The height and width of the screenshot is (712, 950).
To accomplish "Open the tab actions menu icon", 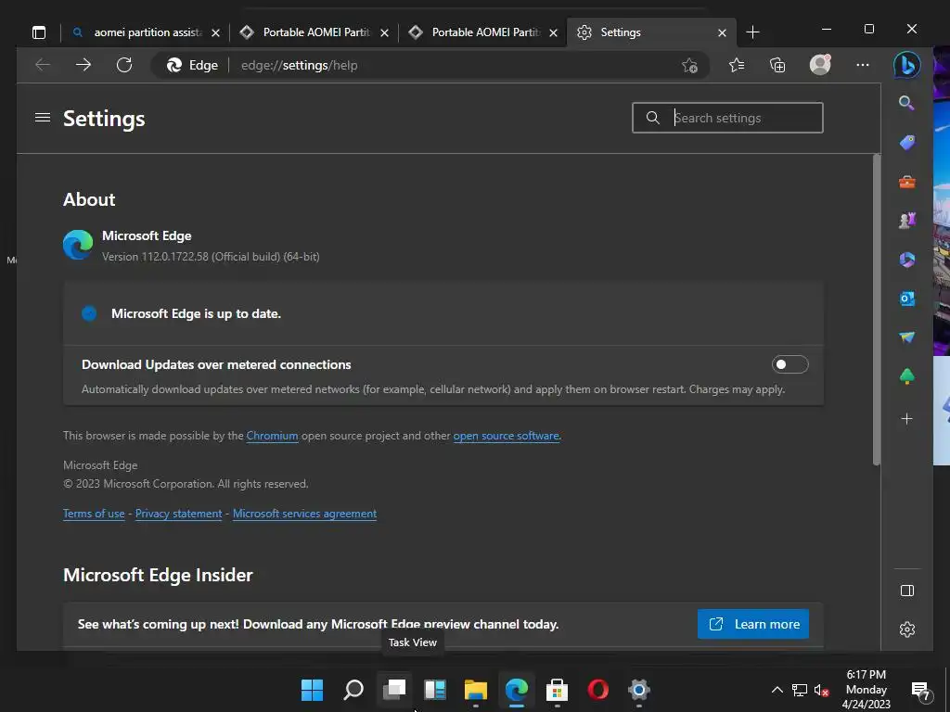I will point(39,32).
